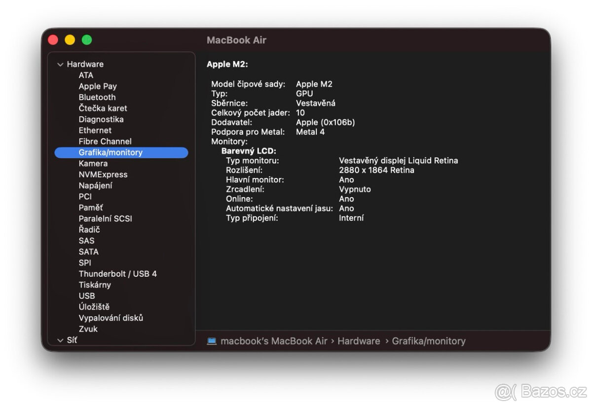The width and height of the screenshot is (592, 406).
Task: Open Apple Pay hardware entry
Action: [98, 86]
